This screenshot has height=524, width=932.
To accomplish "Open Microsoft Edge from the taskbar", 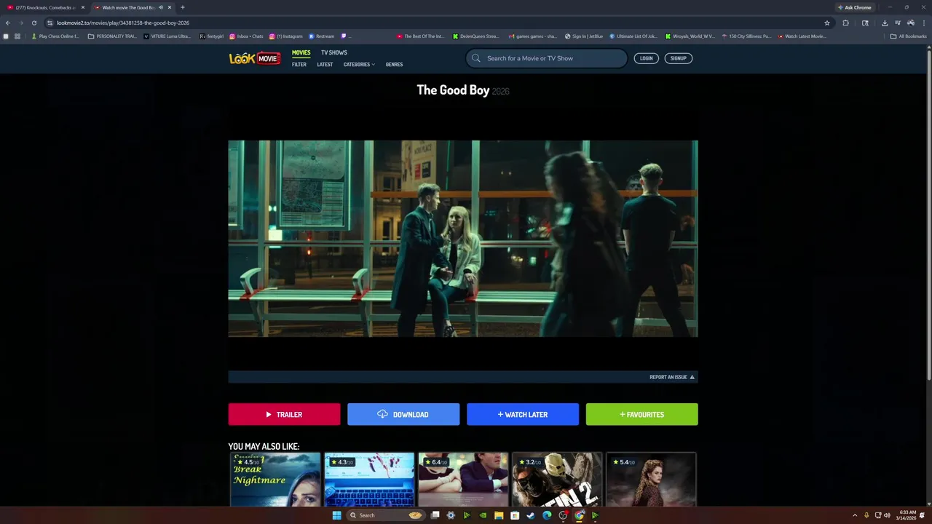I will pyautogui.click(x=547, y=515).
